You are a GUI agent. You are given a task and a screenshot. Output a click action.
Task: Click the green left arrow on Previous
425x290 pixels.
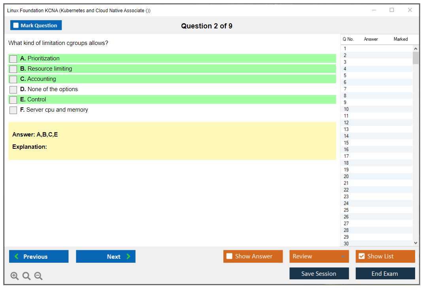click(x=17, y=256)
